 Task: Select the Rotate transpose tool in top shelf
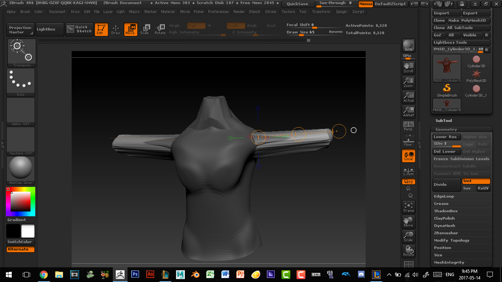[x=160, y=29]
